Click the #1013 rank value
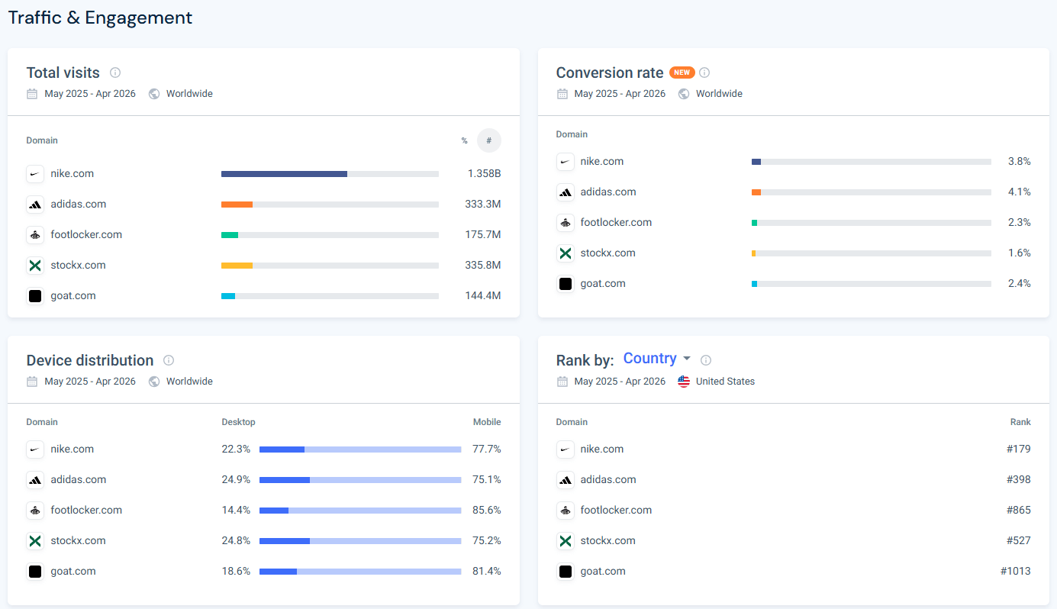The width and height of the screenshot is (1057, 609). click(1016, 572)
